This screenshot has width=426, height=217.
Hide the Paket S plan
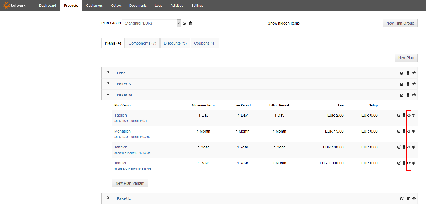point(414,84)
